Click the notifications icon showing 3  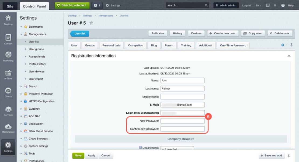tap(97, 6)
